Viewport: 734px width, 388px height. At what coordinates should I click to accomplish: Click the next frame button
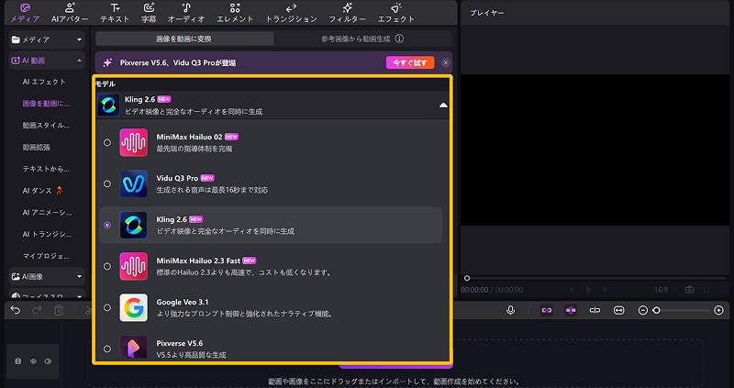606,290
